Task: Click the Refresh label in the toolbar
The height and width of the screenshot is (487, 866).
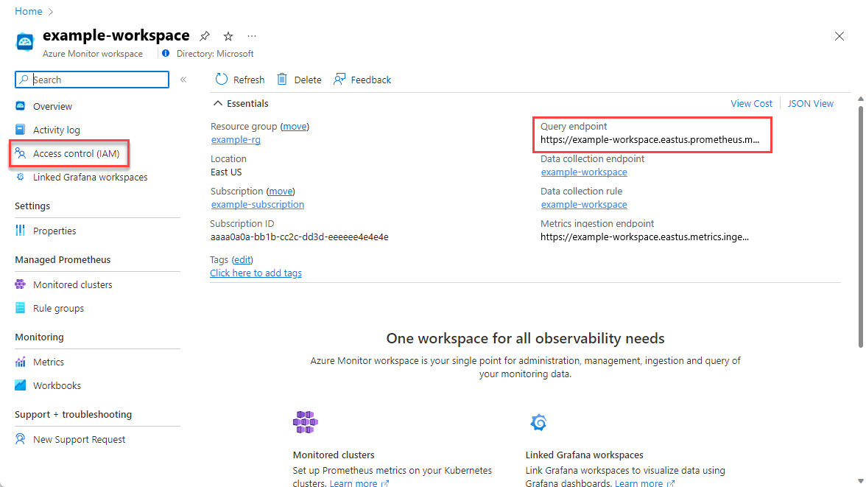Action: click(x=249, y=80)
